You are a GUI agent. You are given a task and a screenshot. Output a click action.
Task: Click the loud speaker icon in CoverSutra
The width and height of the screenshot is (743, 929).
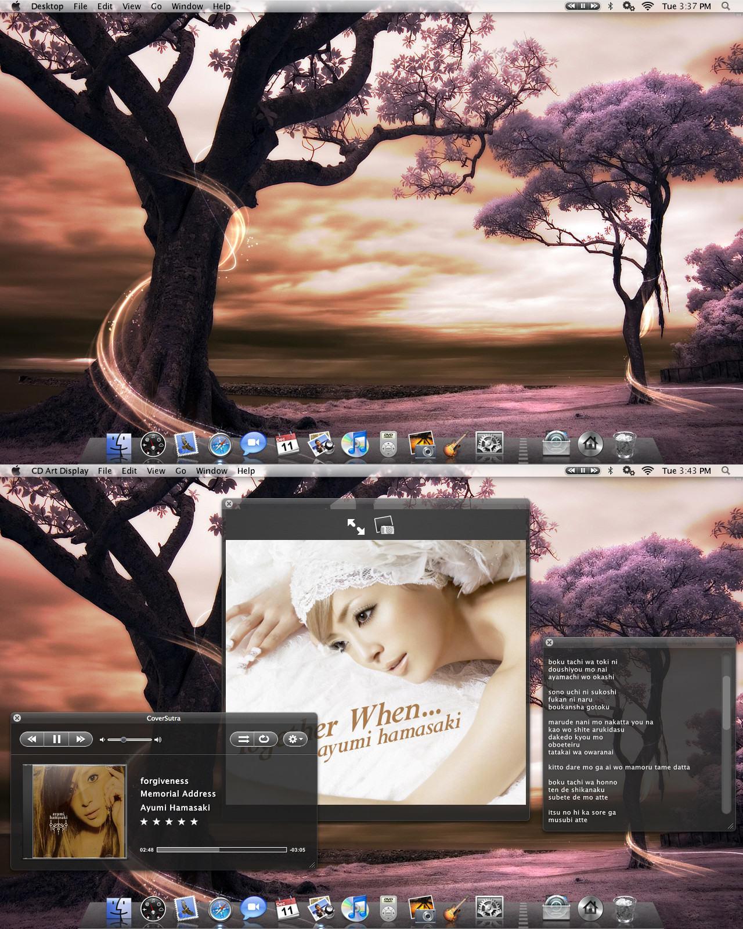coord(157,739)
